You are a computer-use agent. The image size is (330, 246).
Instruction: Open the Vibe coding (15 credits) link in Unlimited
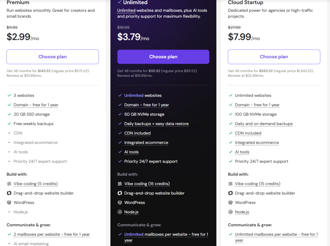(x=147, y=184)
